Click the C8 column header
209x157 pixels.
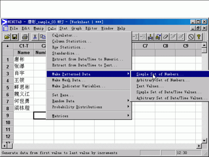(x=165, y=46)
